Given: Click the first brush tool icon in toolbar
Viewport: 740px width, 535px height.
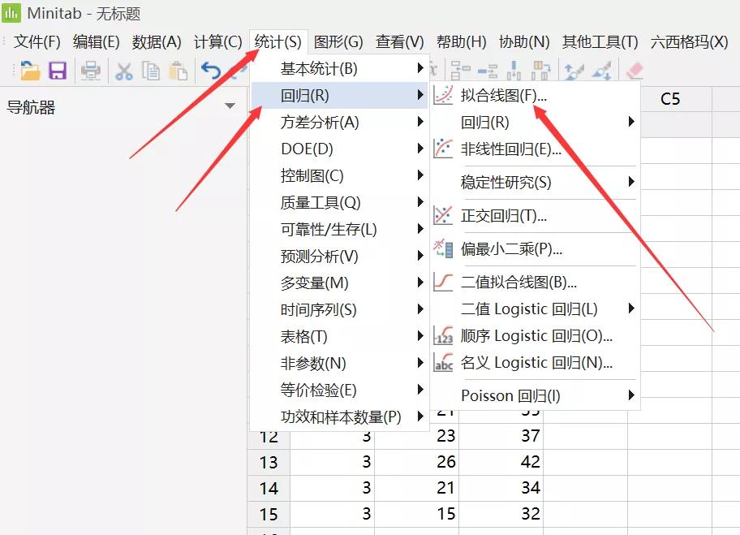Looking at the screenshot, I should tap(574, 71).
